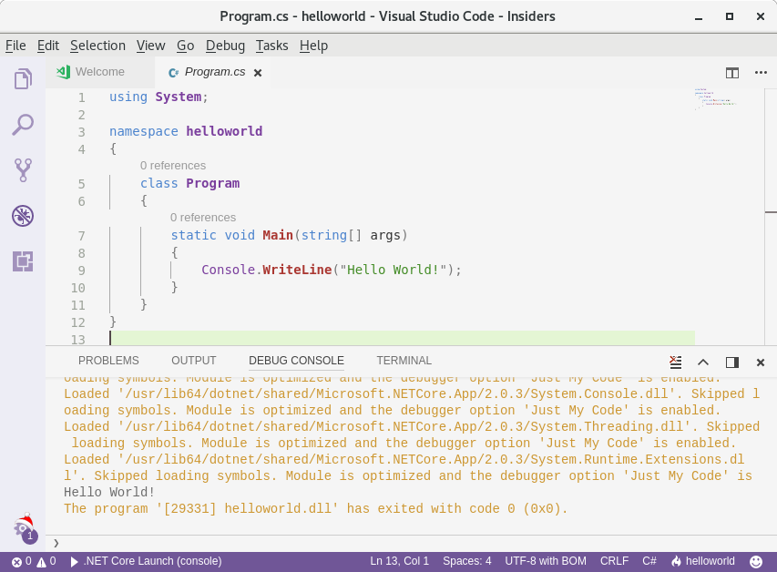
Task: Click 'WriteLine' on line 9
Action: pos(297,270)
